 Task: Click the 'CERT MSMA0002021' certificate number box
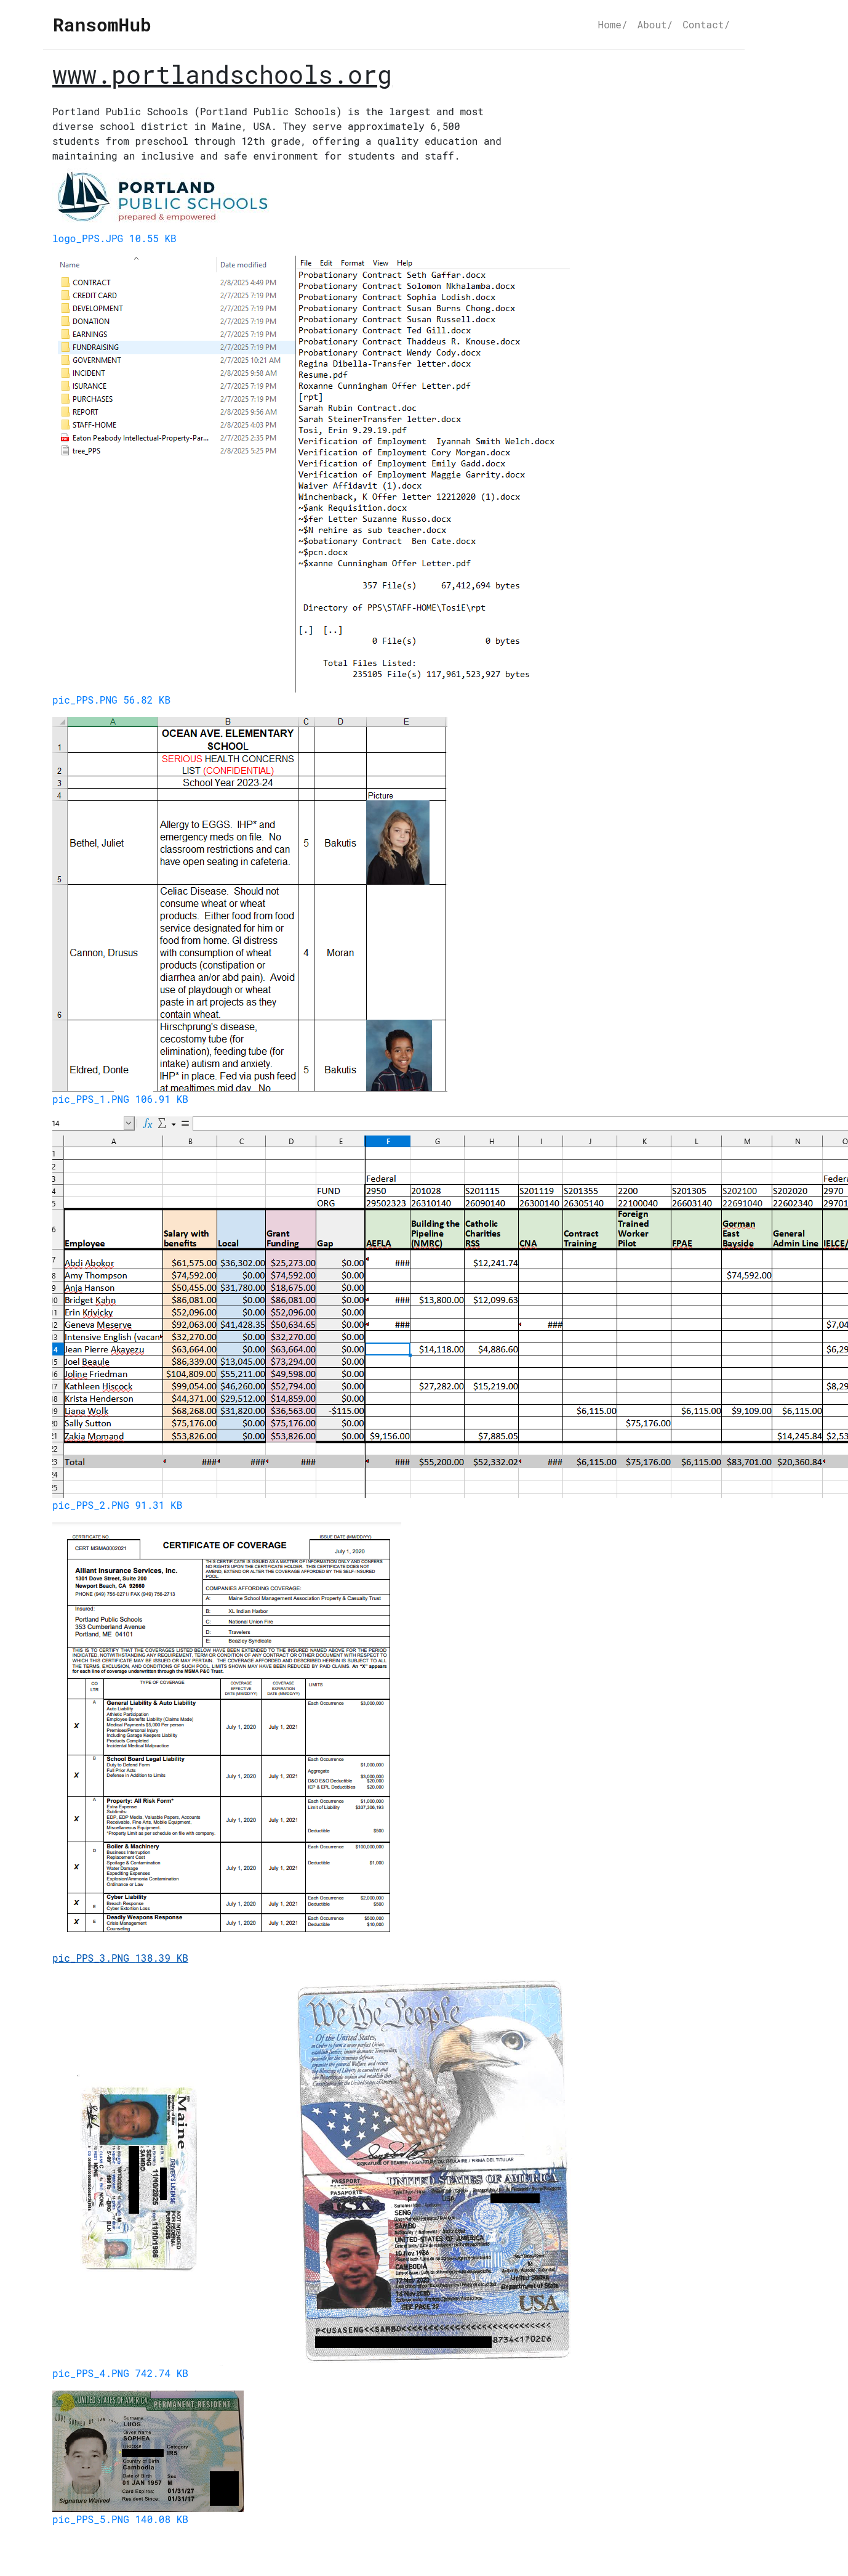[104, 1548]
